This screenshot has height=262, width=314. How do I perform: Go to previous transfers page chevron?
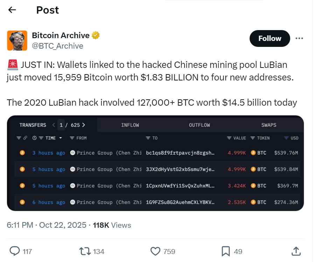pos(54,125)
